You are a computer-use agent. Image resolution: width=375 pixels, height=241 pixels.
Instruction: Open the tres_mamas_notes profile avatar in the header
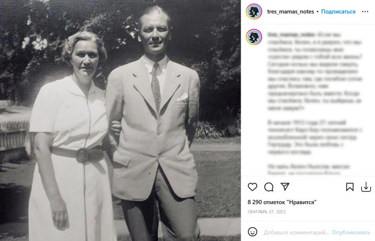tap(254, 12)
